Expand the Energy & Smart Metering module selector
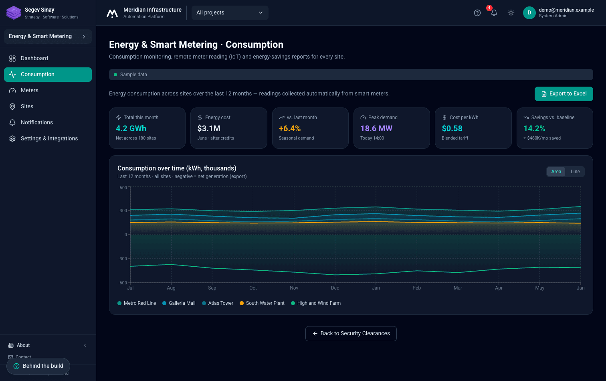606x381 pixels. (48, 36)
